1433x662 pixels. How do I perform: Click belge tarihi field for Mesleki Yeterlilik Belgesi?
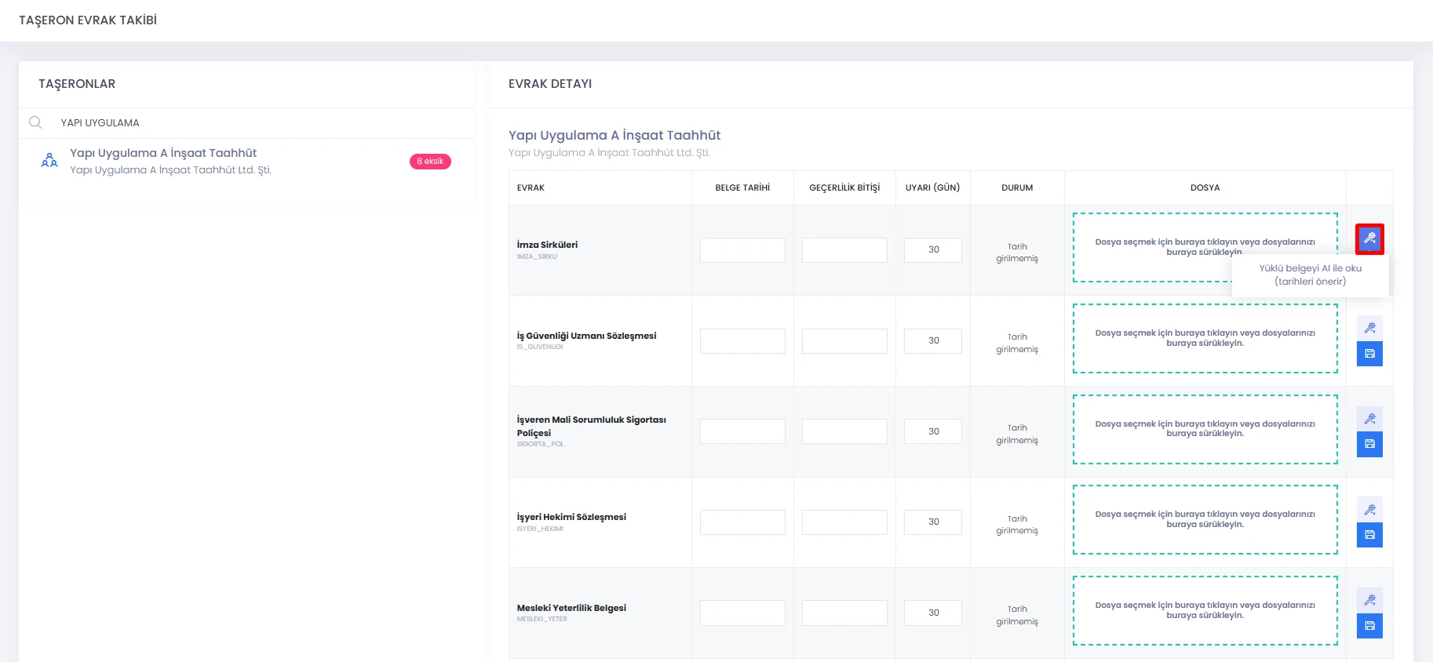pyautogui.click(x=742, y=613)
